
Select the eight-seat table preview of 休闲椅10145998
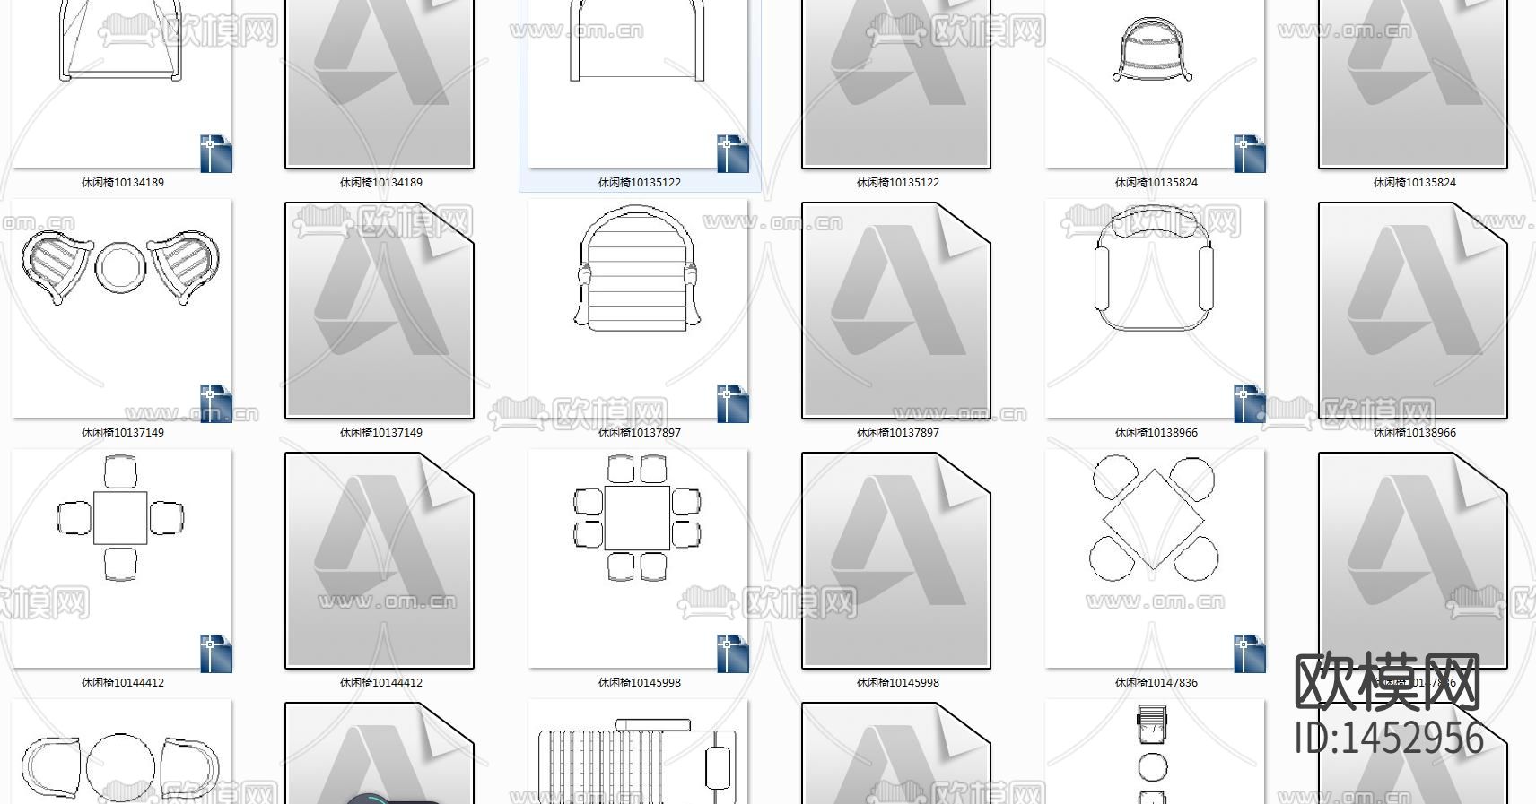coord(639,559)
